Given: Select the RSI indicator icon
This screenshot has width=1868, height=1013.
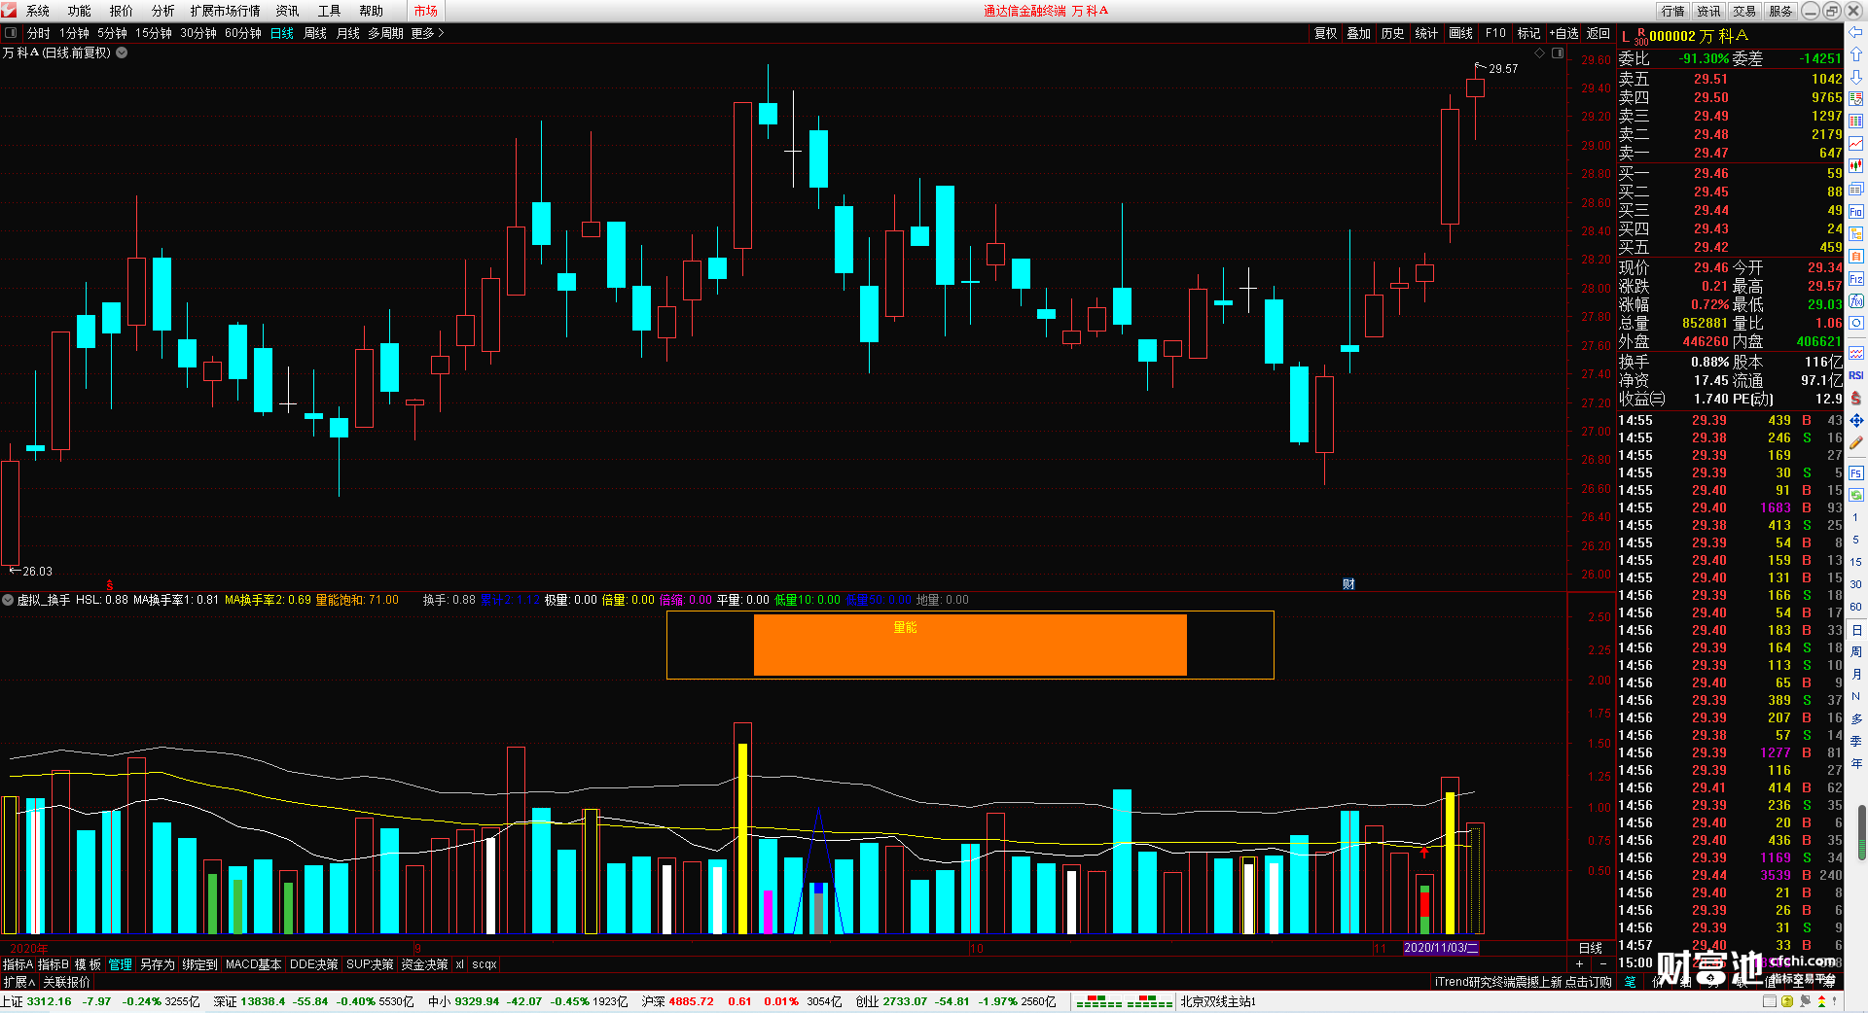Looking at the screenshot, I should (x=1855, y=375).
